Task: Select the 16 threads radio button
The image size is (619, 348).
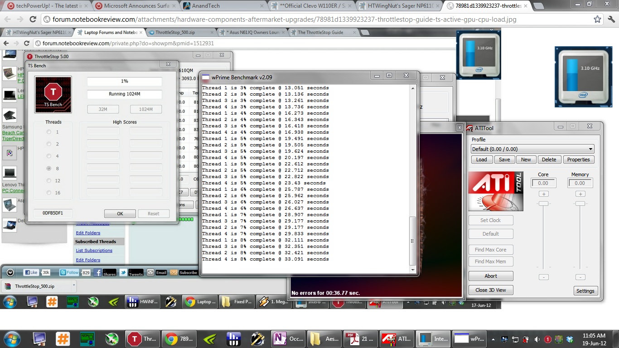Action: tap(49, 193)
